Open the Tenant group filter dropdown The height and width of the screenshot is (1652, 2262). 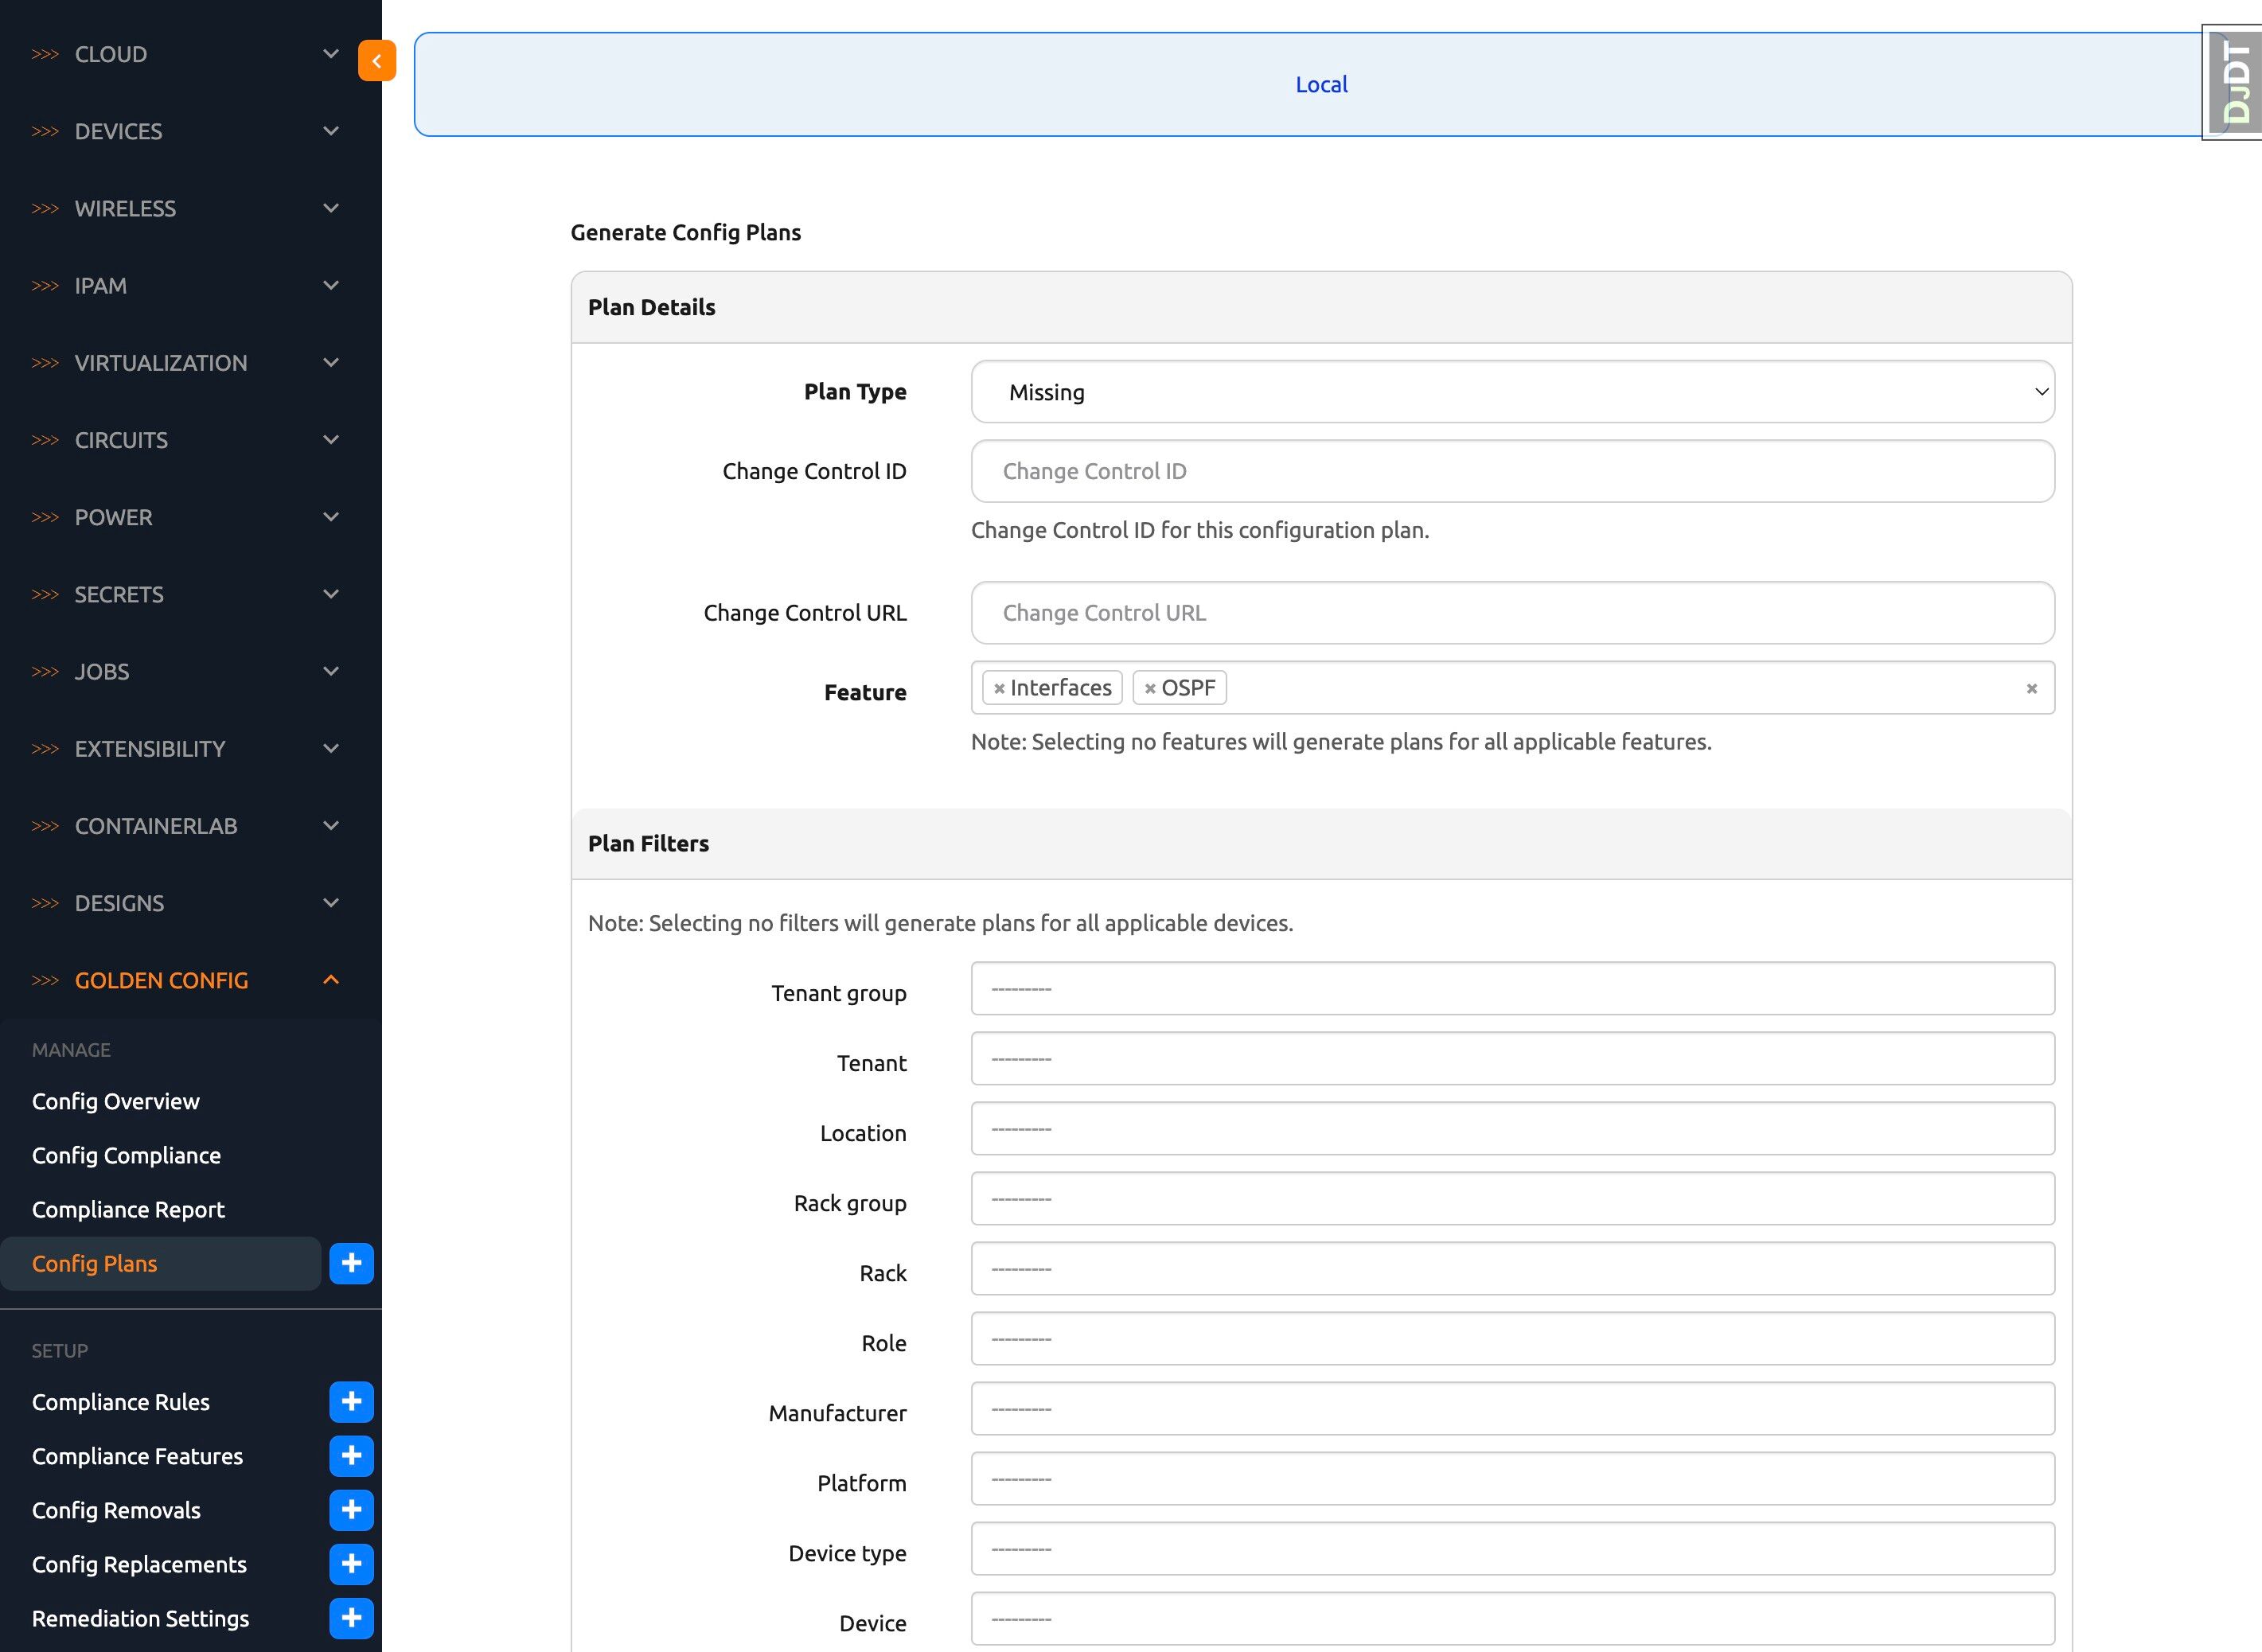click(1511, 989)
